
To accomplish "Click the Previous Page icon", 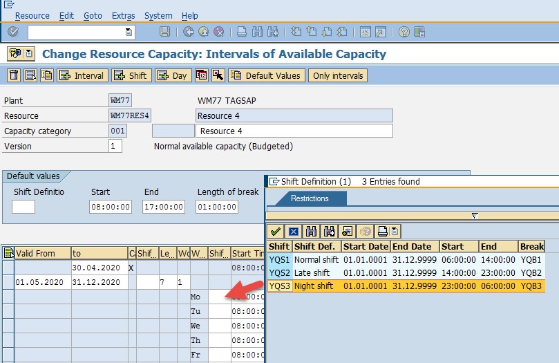I will pyautogui.click(x=311, y=32).
